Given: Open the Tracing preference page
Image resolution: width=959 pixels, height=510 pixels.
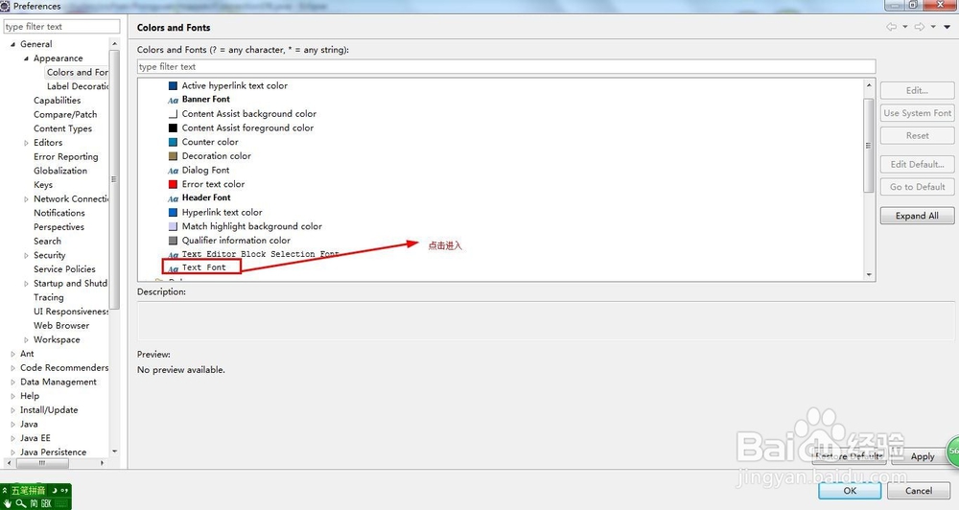Looking at the screenshot, I should pyautogui.click(x=48, y=297).
